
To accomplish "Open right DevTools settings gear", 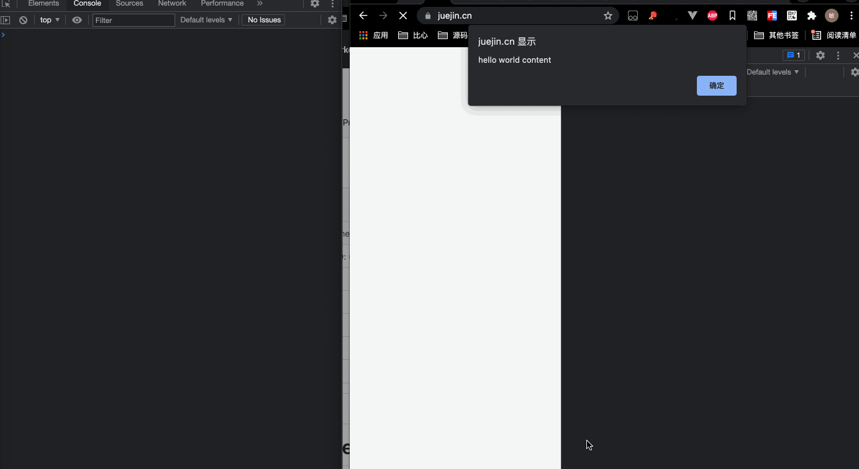I will (x=820, y=55).
